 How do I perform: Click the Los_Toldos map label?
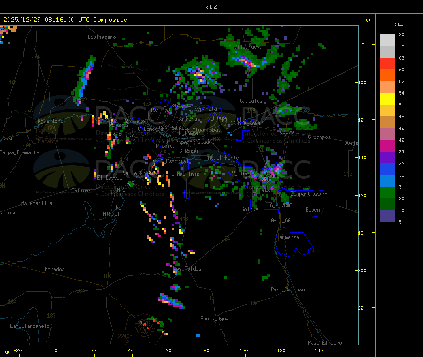(x=187, y=269)
